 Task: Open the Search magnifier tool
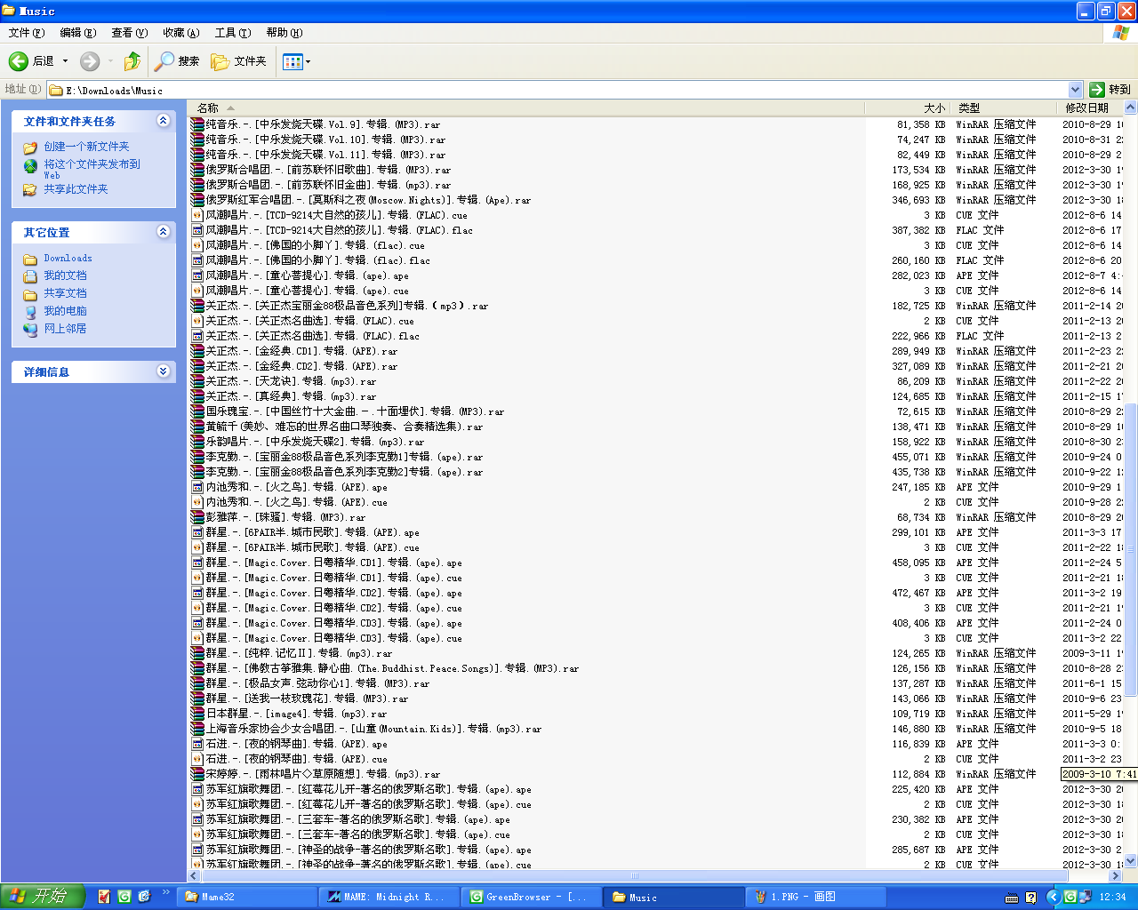pos(165,61)
